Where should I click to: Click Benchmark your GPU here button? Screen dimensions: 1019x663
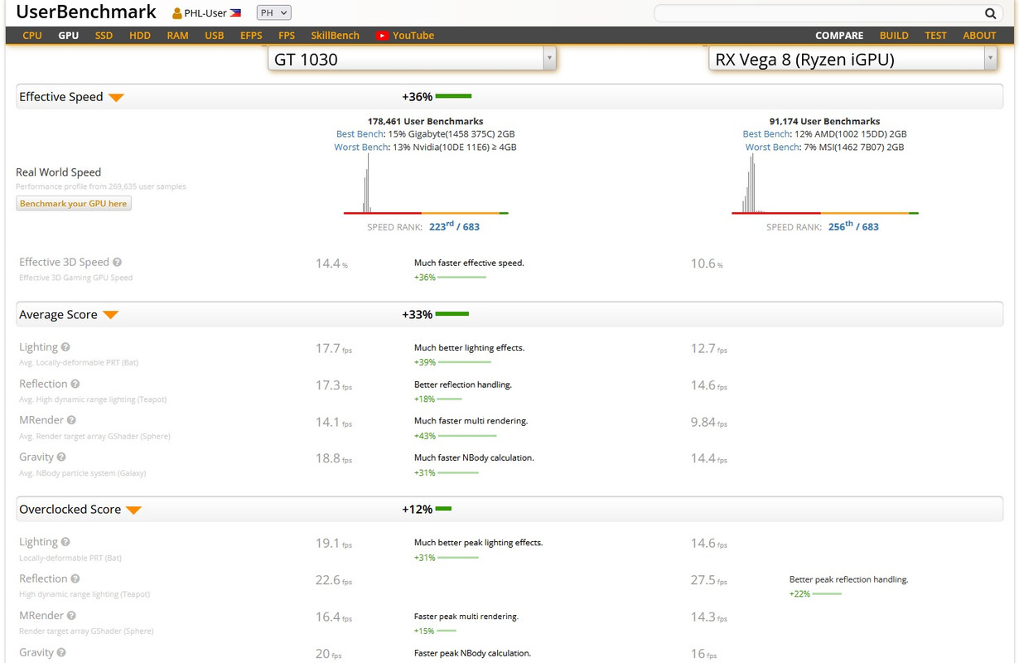tap(74, 203)
